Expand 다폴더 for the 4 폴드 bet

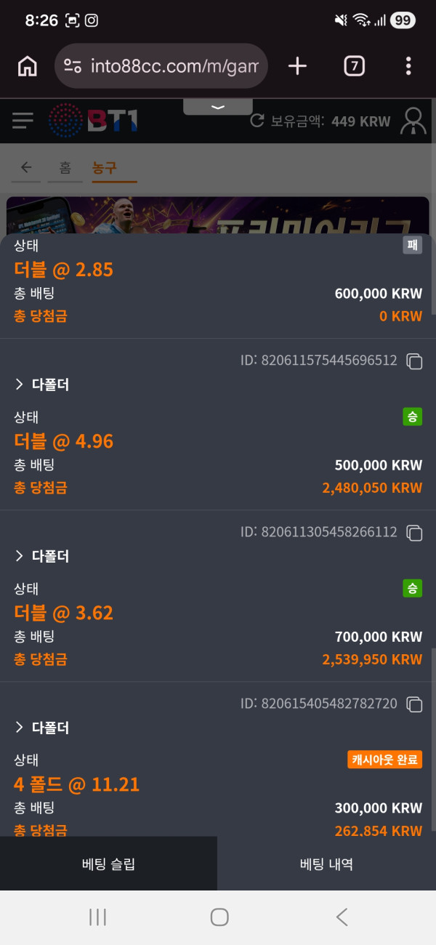pyautogui.click(x=42, y=728)
